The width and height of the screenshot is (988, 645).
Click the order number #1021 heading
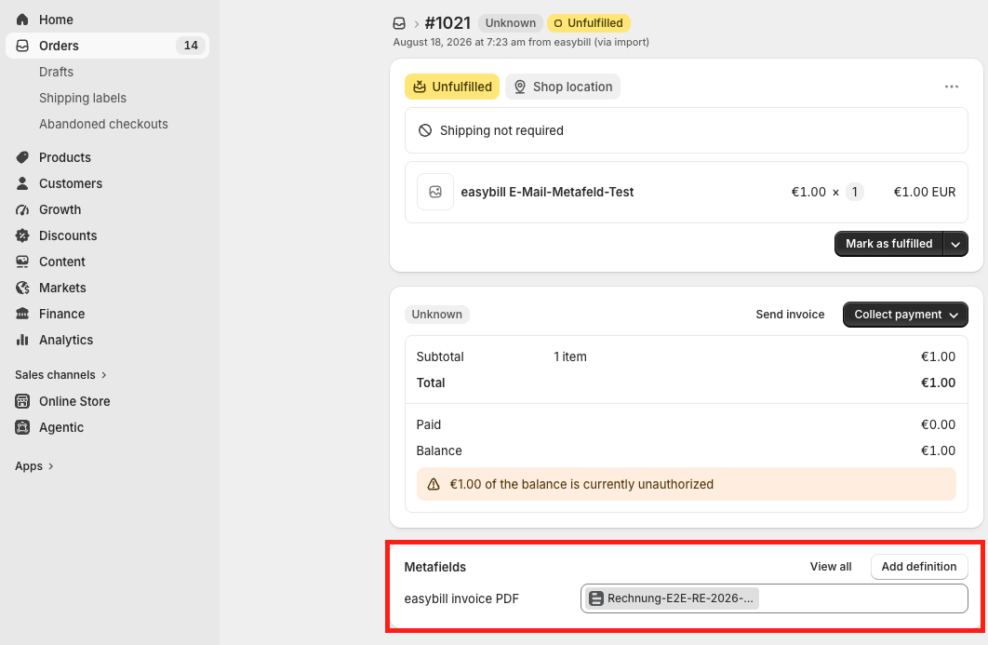[x=448, y=23]
